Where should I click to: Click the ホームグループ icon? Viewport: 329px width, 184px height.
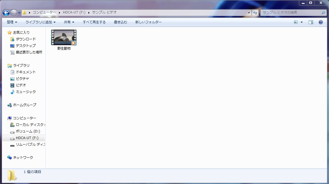click(x=9, y=105)
